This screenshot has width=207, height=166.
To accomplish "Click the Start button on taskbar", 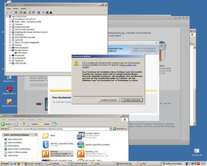I will click(x=4, y=164).
